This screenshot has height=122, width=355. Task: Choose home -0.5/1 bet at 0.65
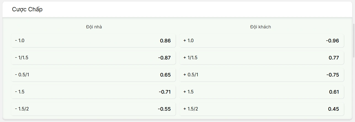(93, 75)
